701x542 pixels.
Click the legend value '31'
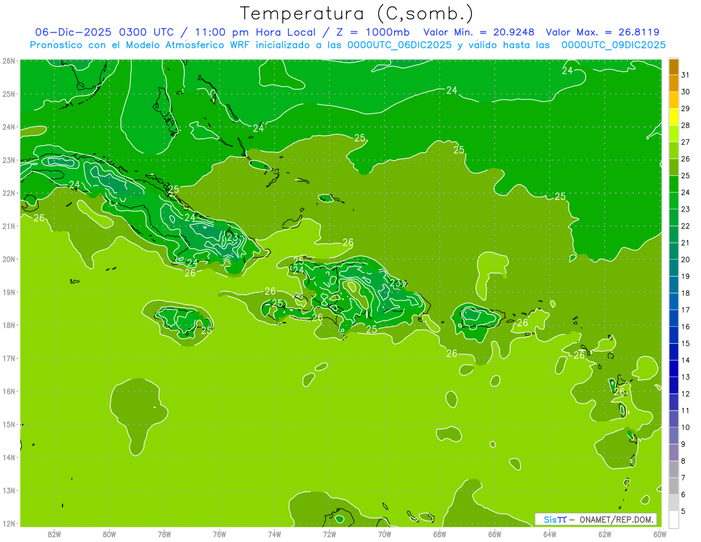point(685,75)
